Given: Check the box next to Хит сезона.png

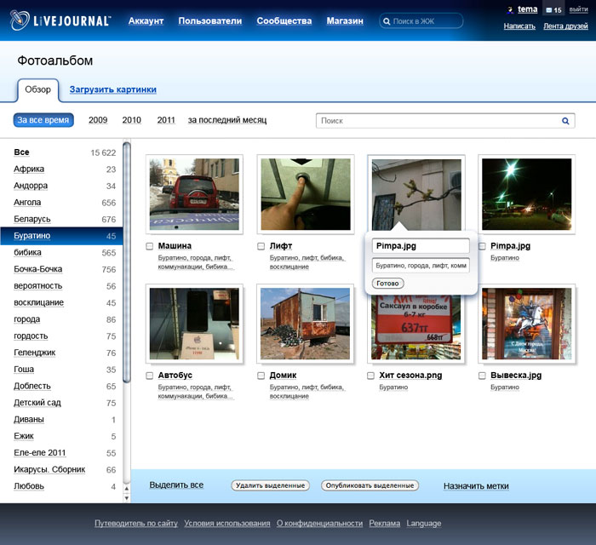Looking at the screenshot, I should click(371, 376).
